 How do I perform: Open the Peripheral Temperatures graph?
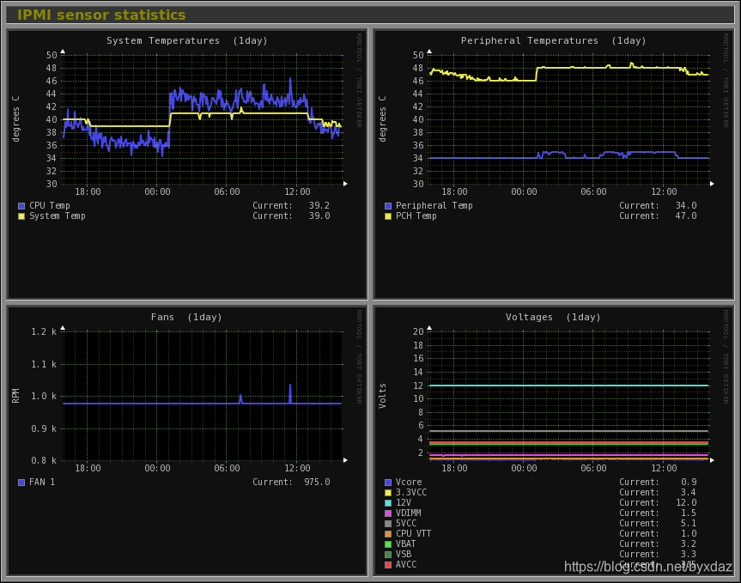coord(554,164)
